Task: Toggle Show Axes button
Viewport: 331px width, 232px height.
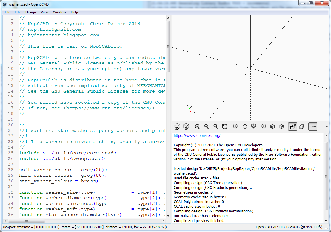Action: click(x=313, y=126)
